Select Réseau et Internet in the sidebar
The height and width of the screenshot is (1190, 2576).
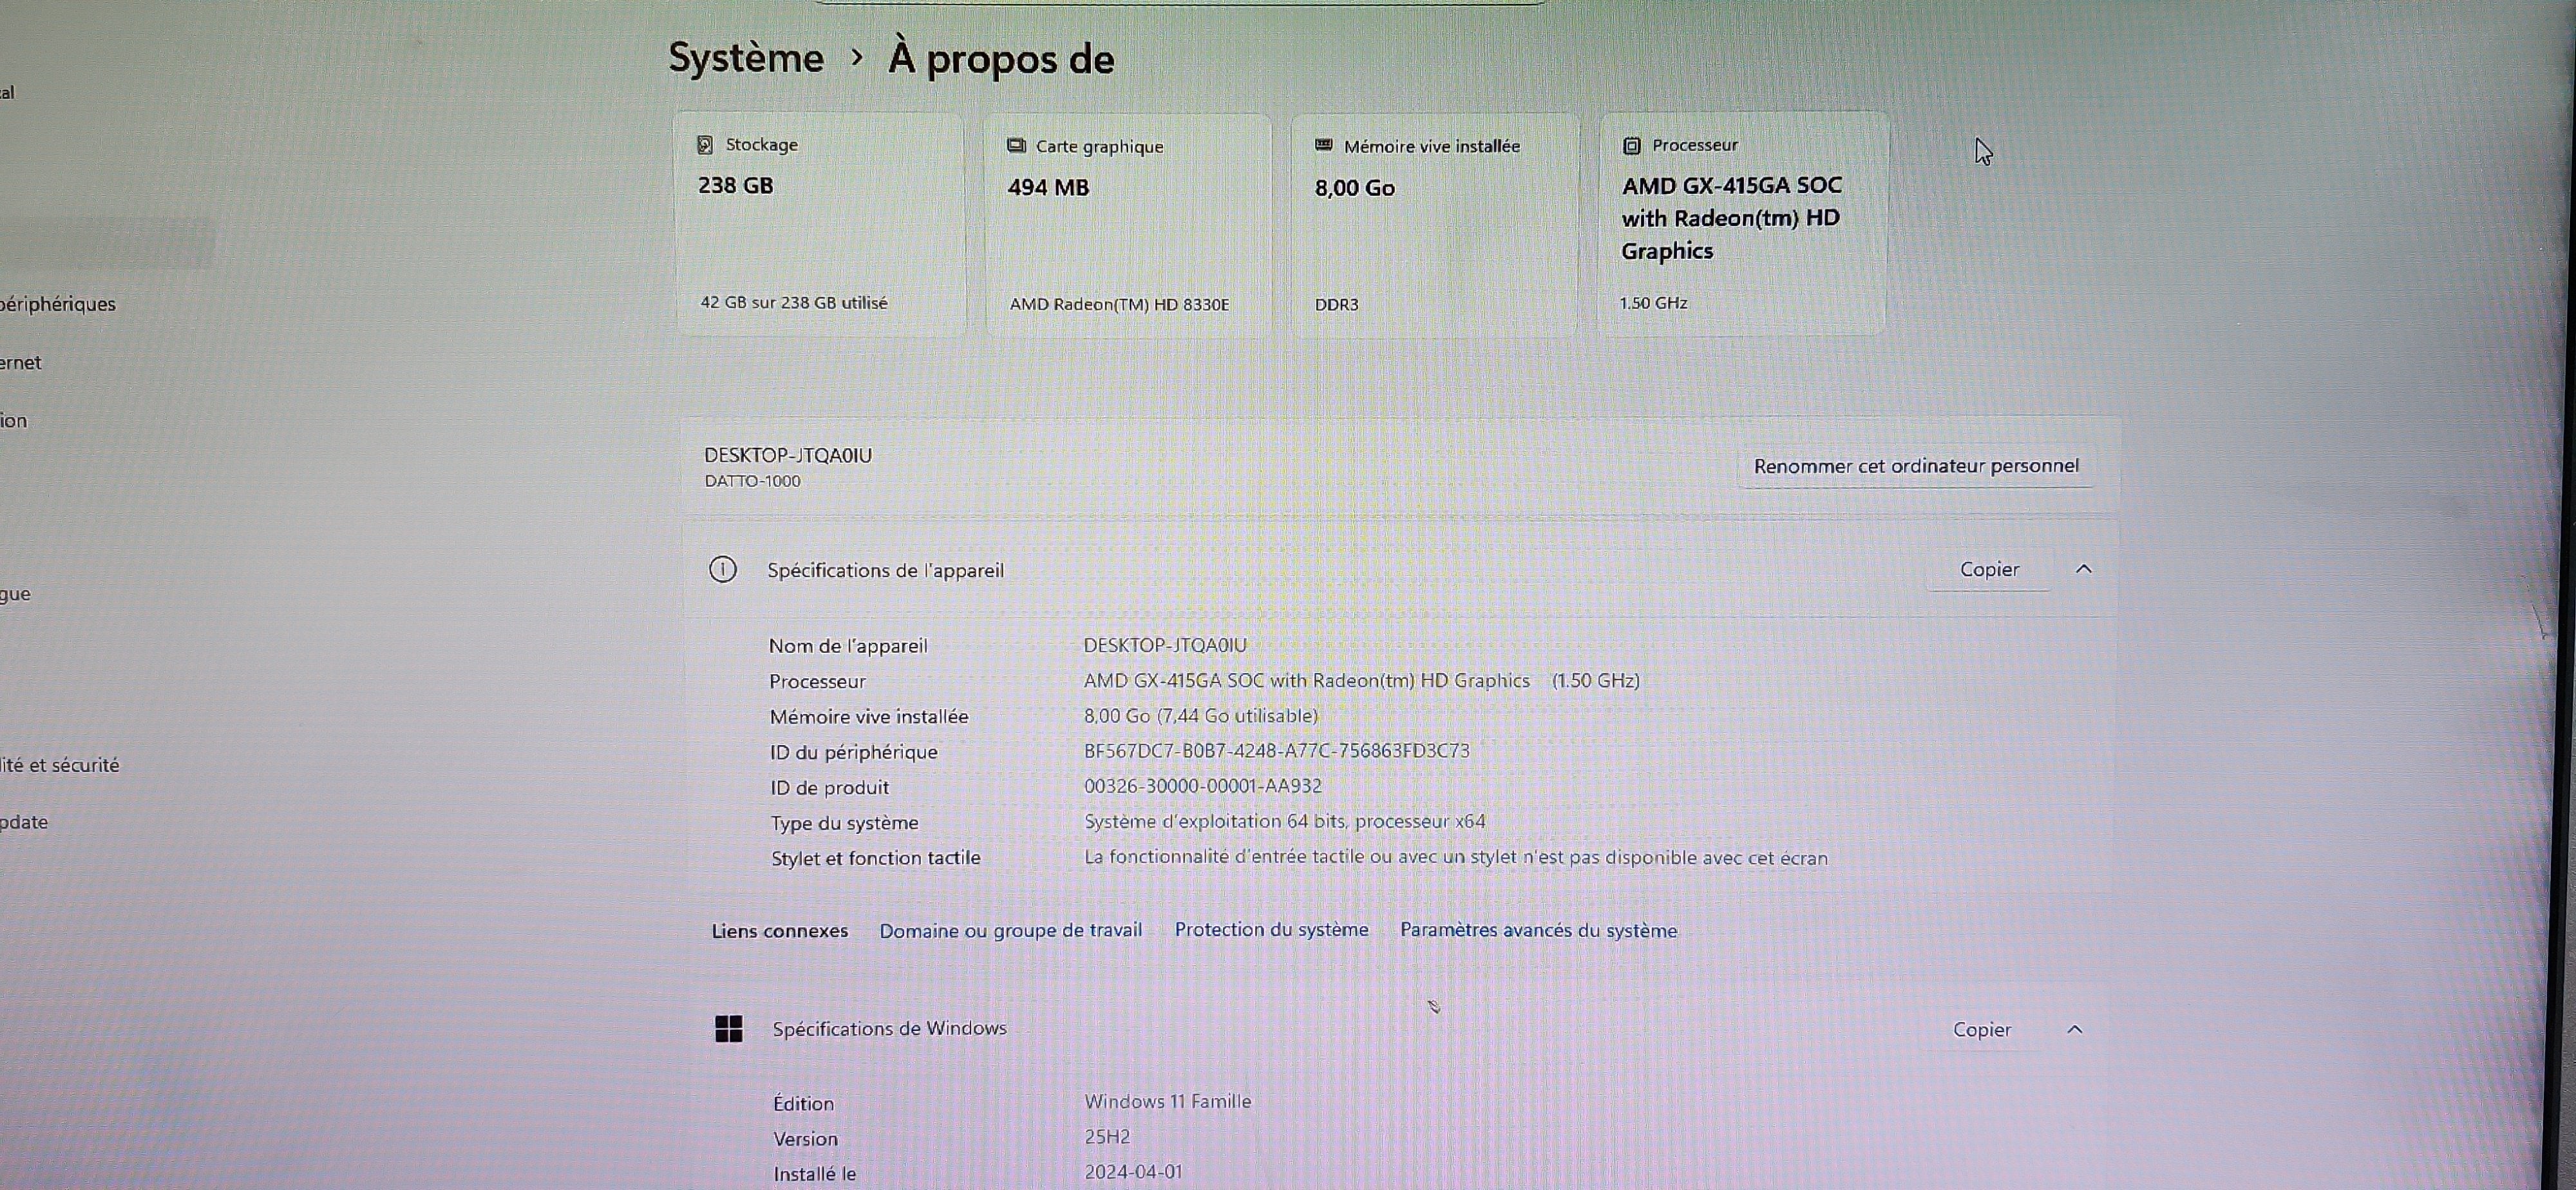pos(21,362)
